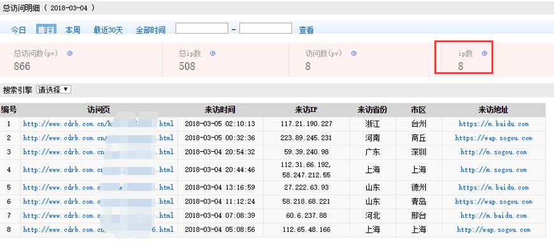Select IP 59.39.240.98 cell
The height and width of the screenshot is (249, 554).
[x=306, y=152]
